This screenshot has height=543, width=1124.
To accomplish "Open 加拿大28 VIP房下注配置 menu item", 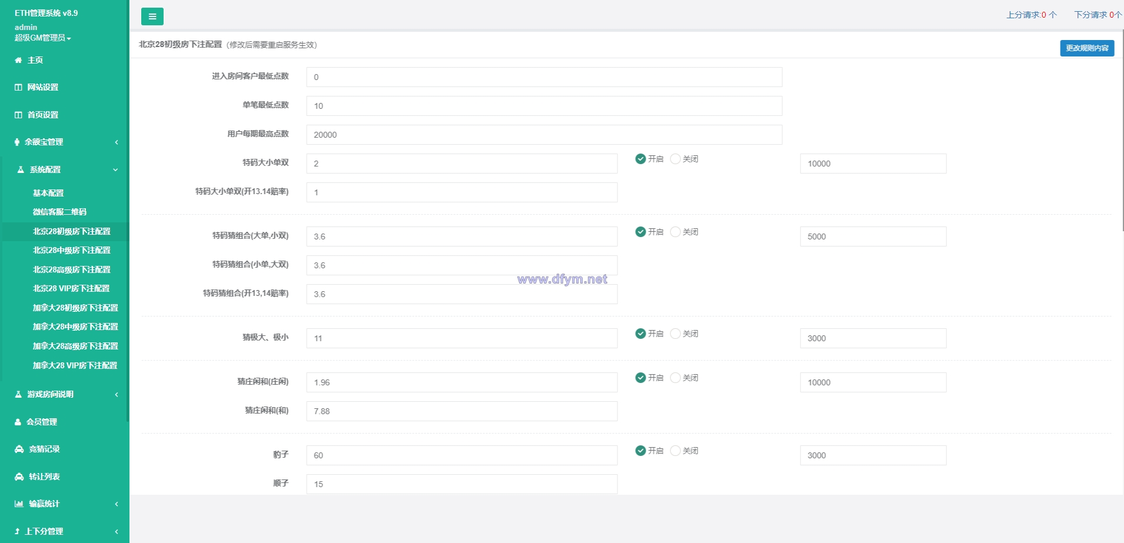I will (75, 365).
